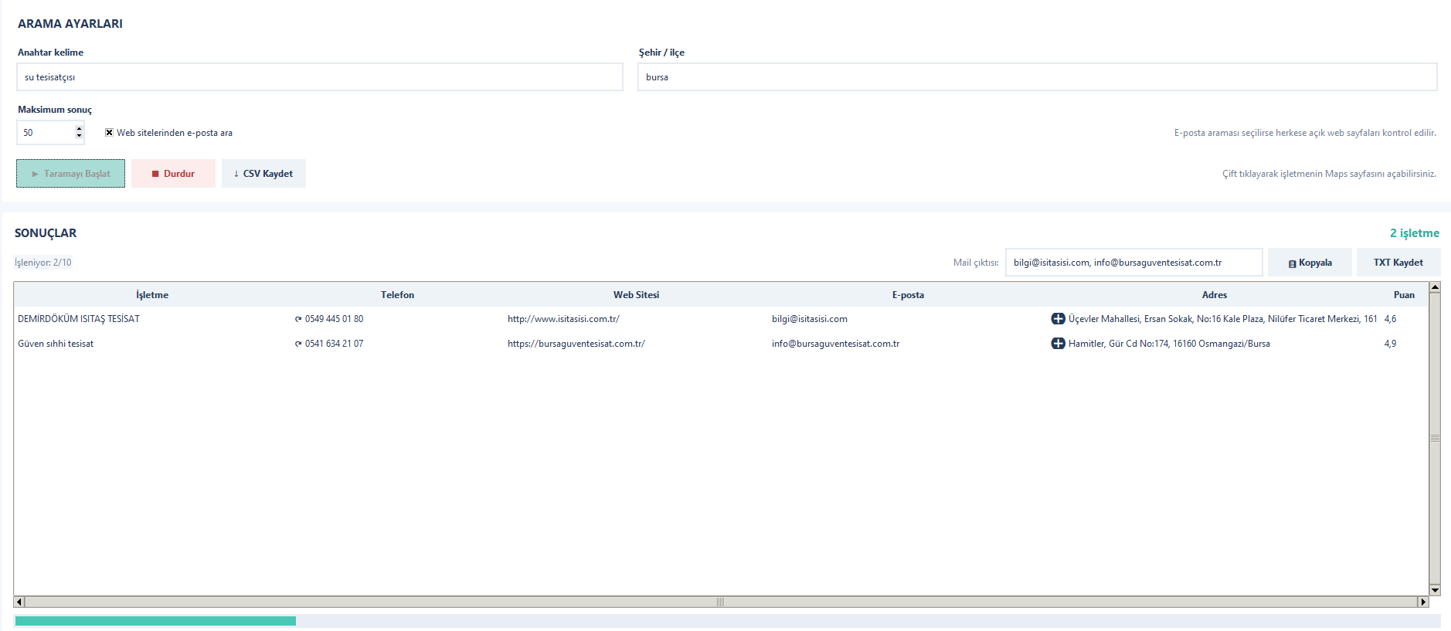Sort results by İşletme column header
This screenshot has height=631, width=1451.
(152, 294)
